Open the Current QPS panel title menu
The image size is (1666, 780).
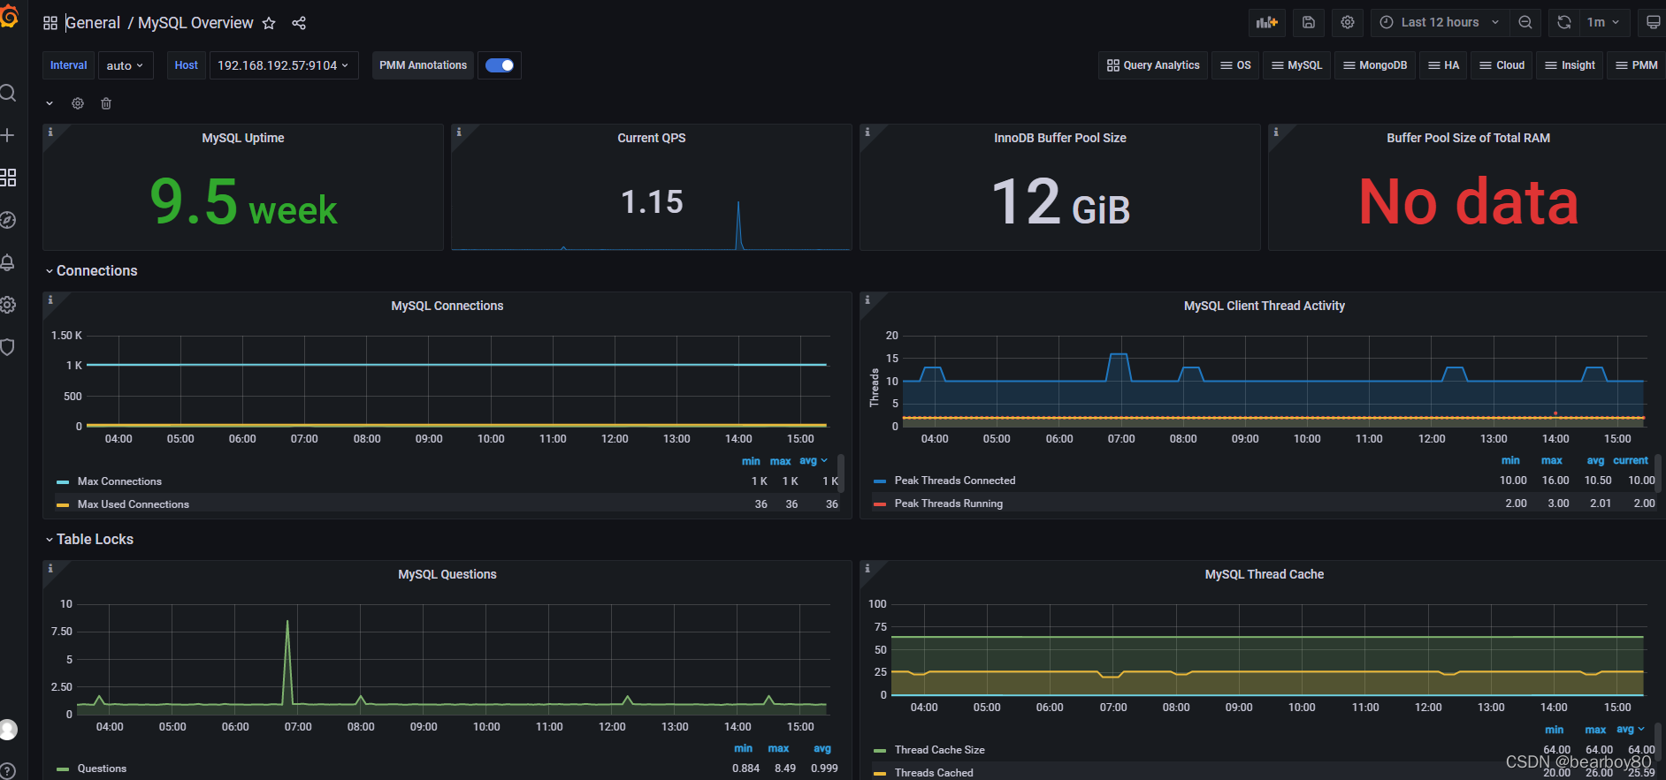652,138
